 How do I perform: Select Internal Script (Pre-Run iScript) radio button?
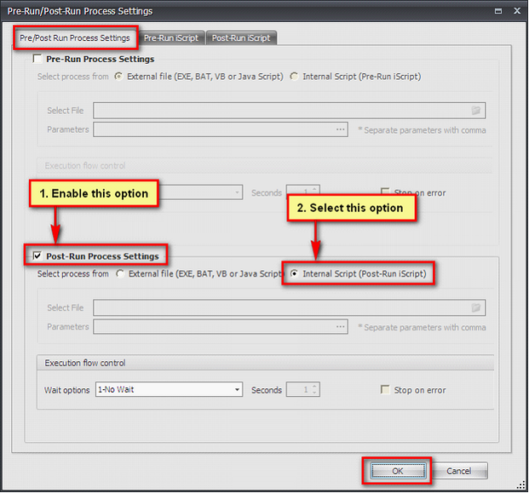295,77
